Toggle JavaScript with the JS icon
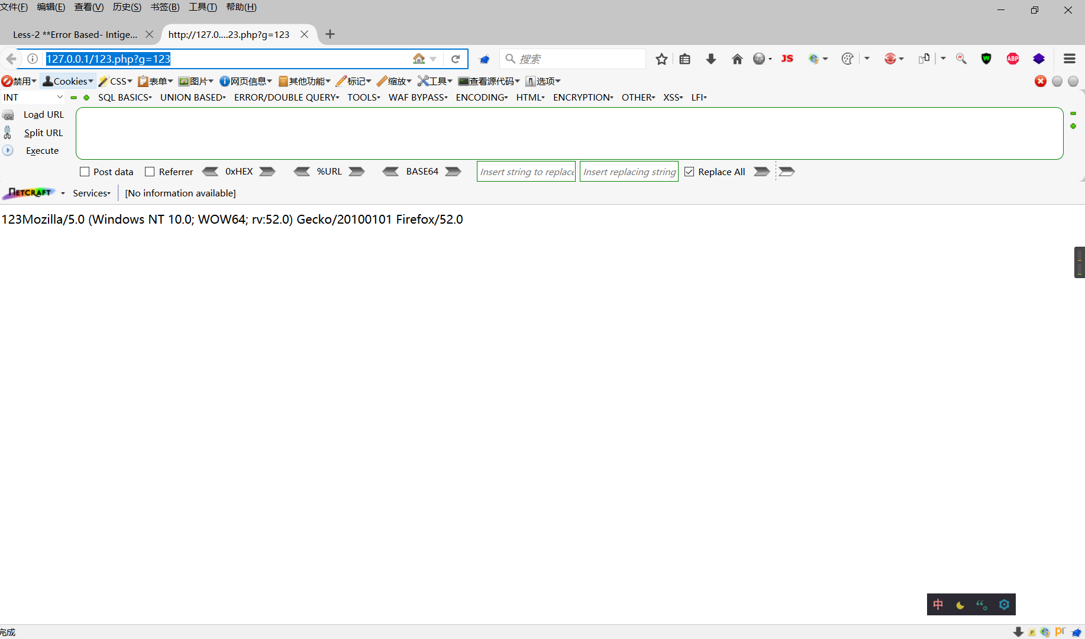This screenshot has width=1085, height=639. [787, 59]
